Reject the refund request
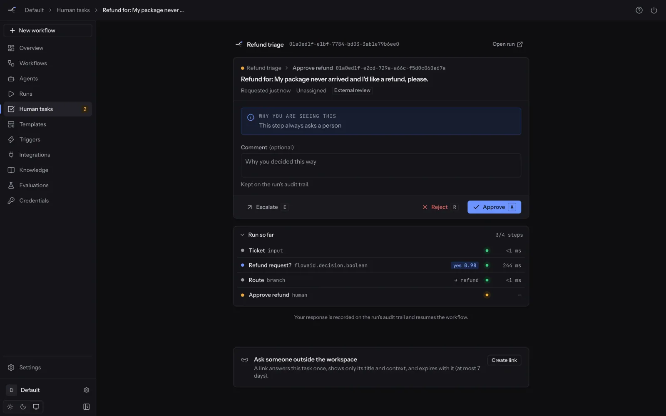Image resolution: width=666 pixels, height=416 pixels. [x=440, y=207]
